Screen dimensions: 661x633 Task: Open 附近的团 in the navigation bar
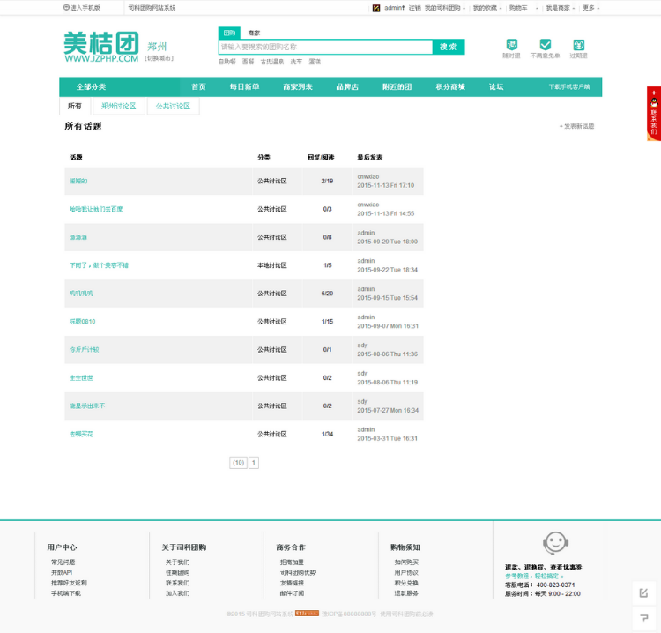click(397, 87)
